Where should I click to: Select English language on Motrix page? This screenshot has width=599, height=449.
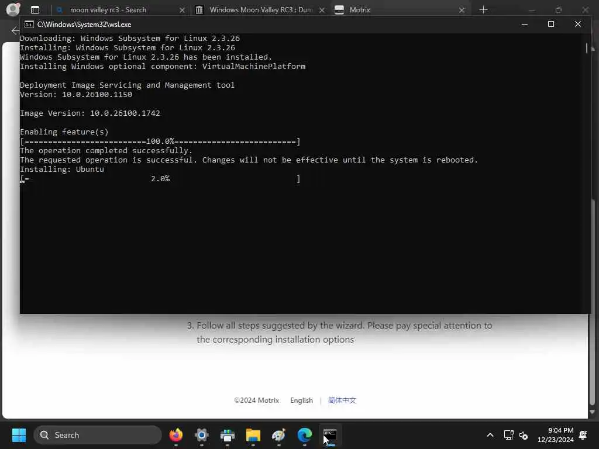click(301, 400)
